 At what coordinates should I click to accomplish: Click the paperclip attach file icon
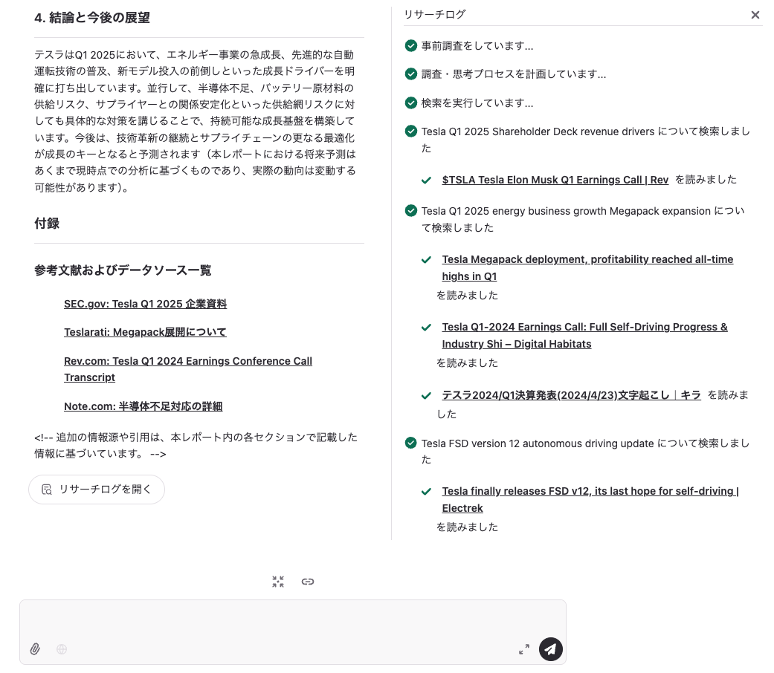pos(35,648)
